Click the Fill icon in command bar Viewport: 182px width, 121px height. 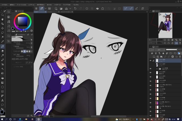(97, 9)
